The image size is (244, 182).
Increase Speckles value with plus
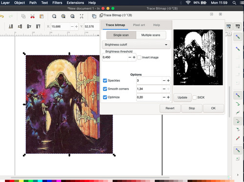[168, 80]
